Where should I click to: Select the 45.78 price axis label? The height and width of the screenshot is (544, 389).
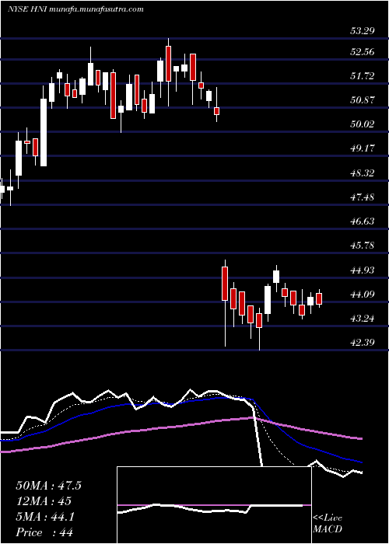pyautogui.click(x=362, y=246)
